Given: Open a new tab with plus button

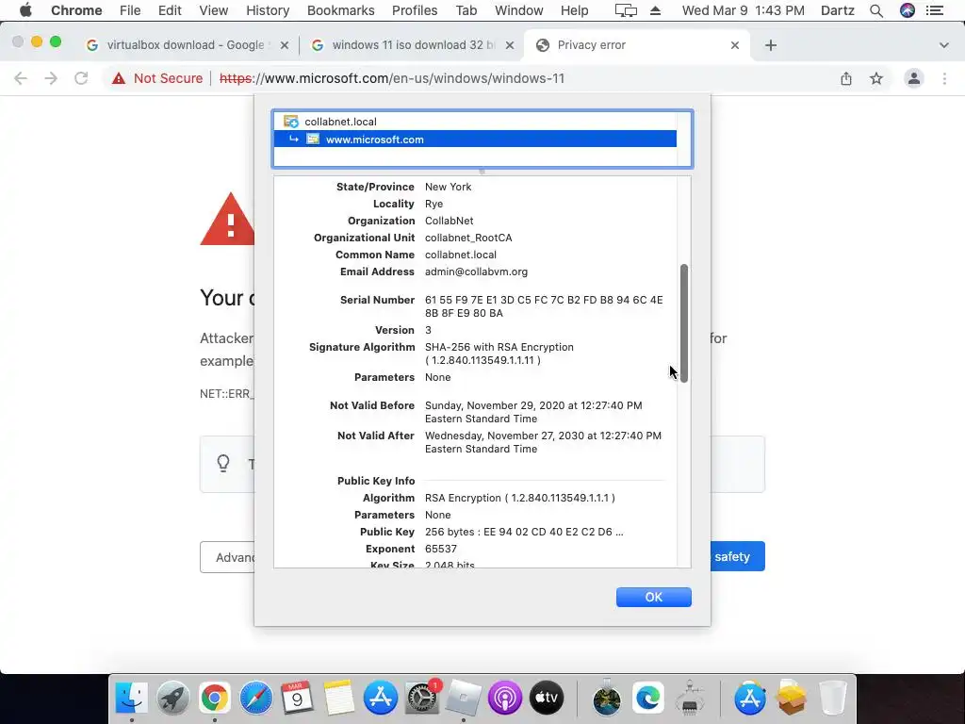Looking at the screenshot, I should coord(771,45).
